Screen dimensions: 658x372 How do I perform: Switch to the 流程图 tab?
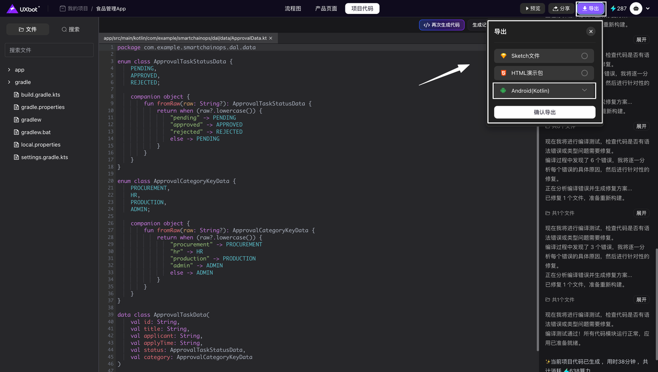[x=293, y=9]
